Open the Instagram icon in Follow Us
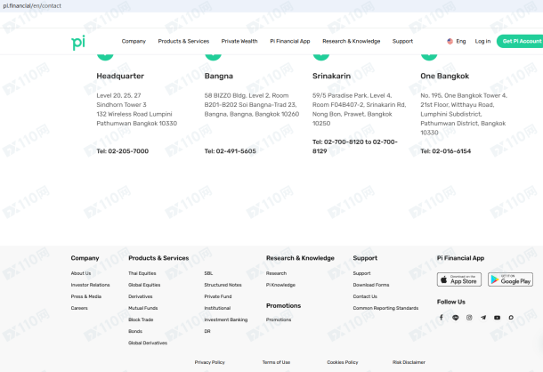The image size is (543, 372). (x=469, y=318)
